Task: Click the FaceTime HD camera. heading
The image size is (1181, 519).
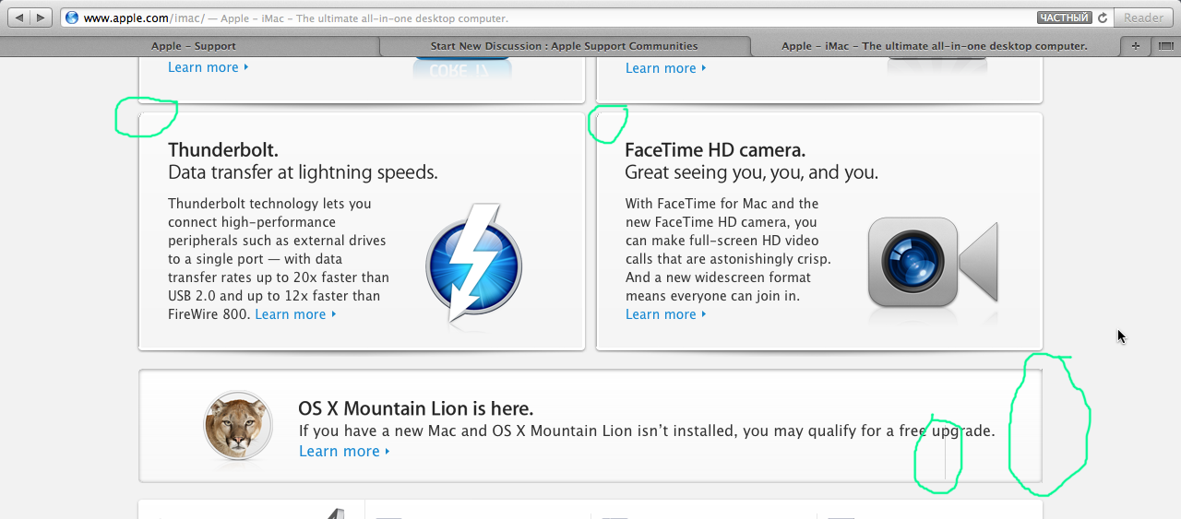Action: pos(715,150)
